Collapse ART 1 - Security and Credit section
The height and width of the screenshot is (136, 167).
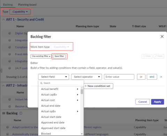3,20
